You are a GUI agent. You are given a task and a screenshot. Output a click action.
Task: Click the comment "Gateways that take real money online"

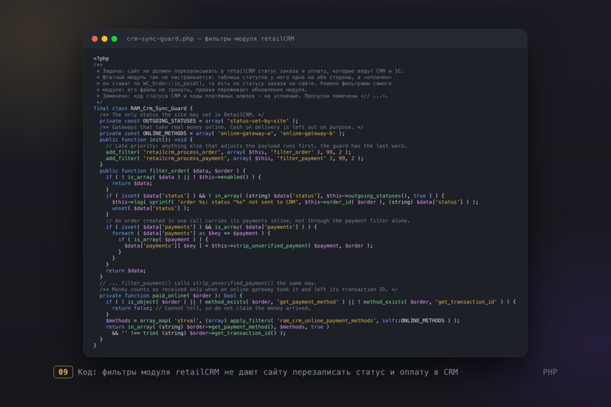click(x=232, y=127)
